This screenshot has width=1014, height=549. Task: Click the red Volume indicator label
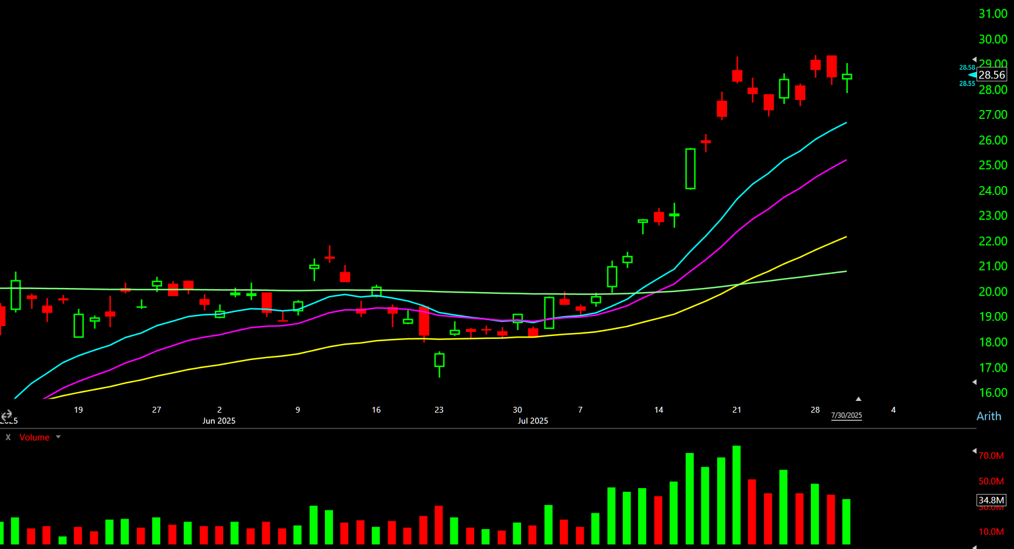[x=34, y=437]
